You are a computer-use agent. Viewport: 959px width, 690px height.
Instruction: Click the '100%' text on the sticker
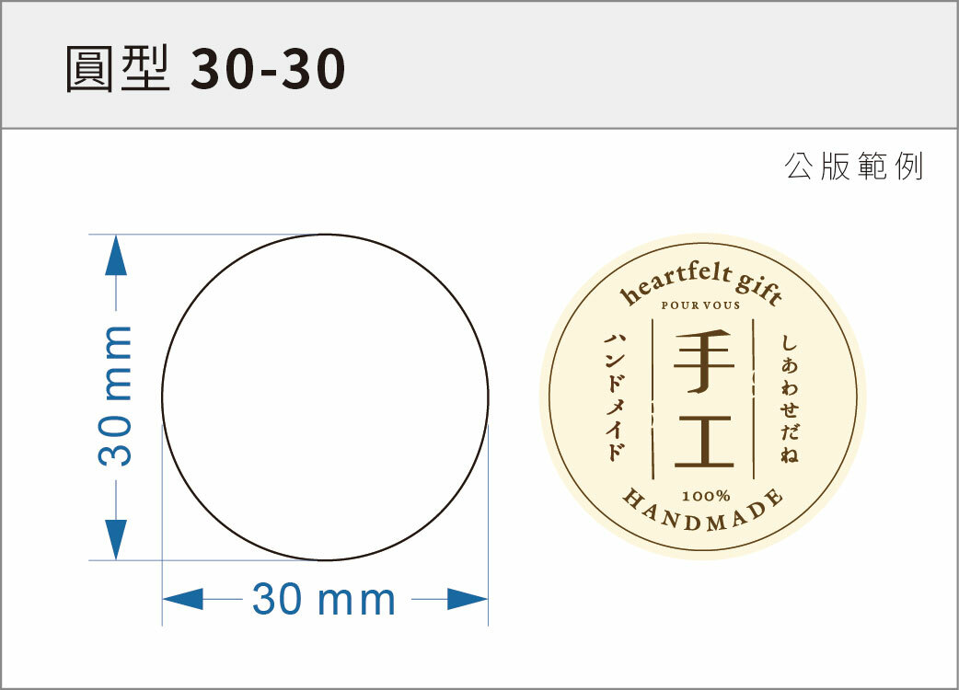point(705,496)
